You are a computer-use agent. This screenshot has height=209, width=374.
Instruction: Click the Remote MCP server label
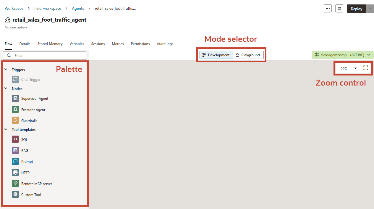pos(37,184)
